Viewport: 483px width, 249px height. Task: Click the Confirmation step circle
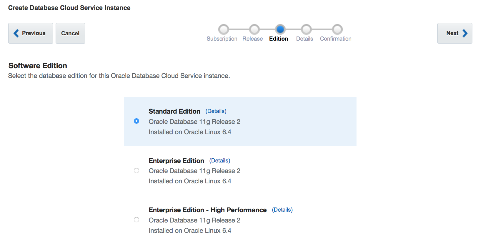(337, 29)
